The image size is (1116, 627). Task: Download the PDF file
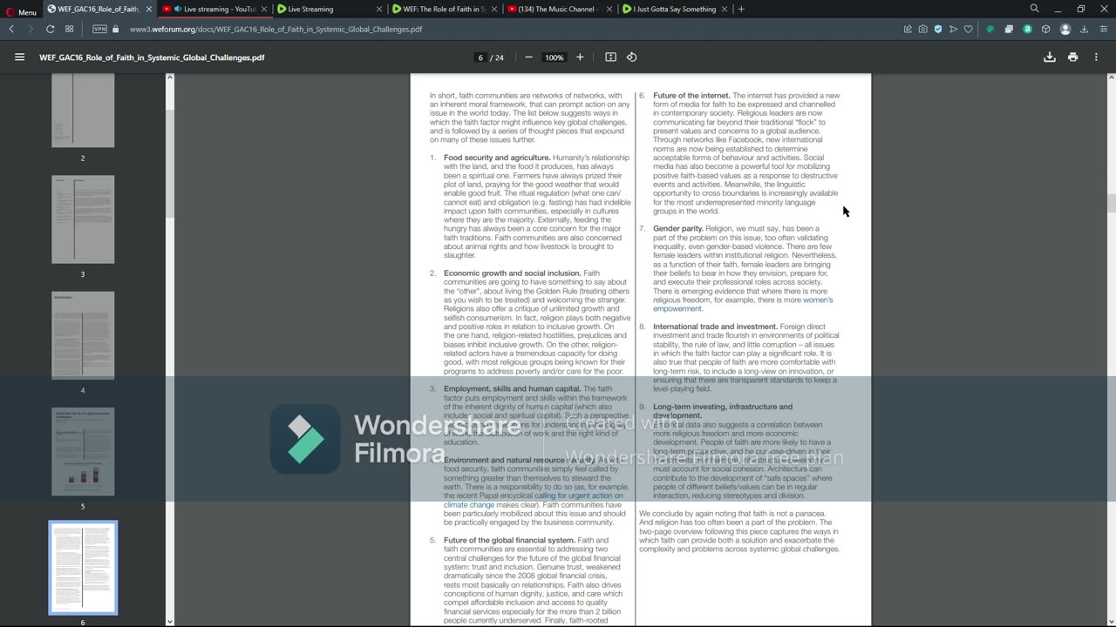pyautogui.click(x=1050, y=57)
